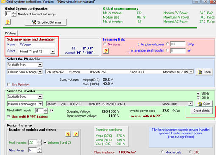The image size is (216, 155).
Task: Click second help icon in modules and strings
Action: 76,134
